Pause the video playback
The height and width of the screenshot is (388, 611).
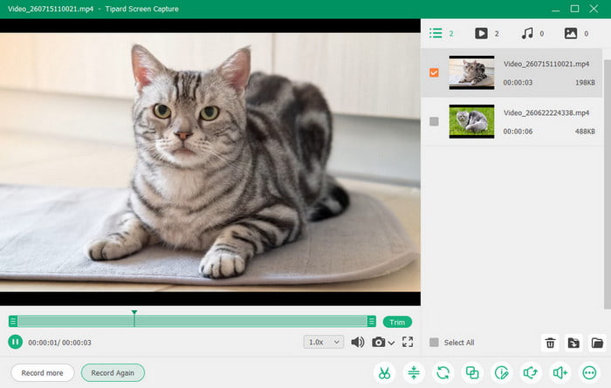pos(15,342)
